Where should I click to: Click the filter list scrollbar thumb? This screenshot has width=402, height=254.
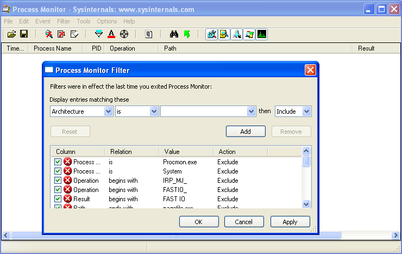306,162
